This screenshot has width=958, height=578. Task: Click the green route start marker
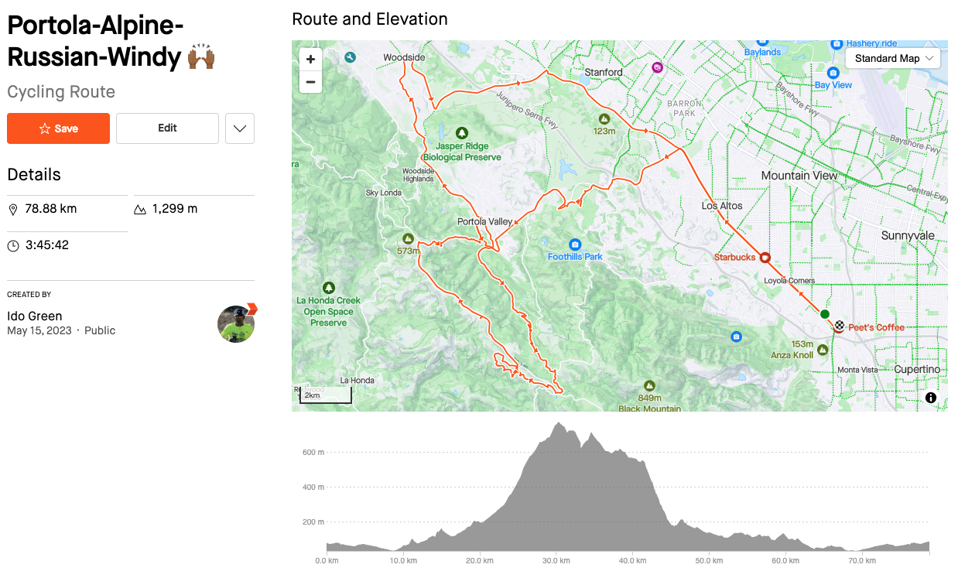click(x=824, y=313)
